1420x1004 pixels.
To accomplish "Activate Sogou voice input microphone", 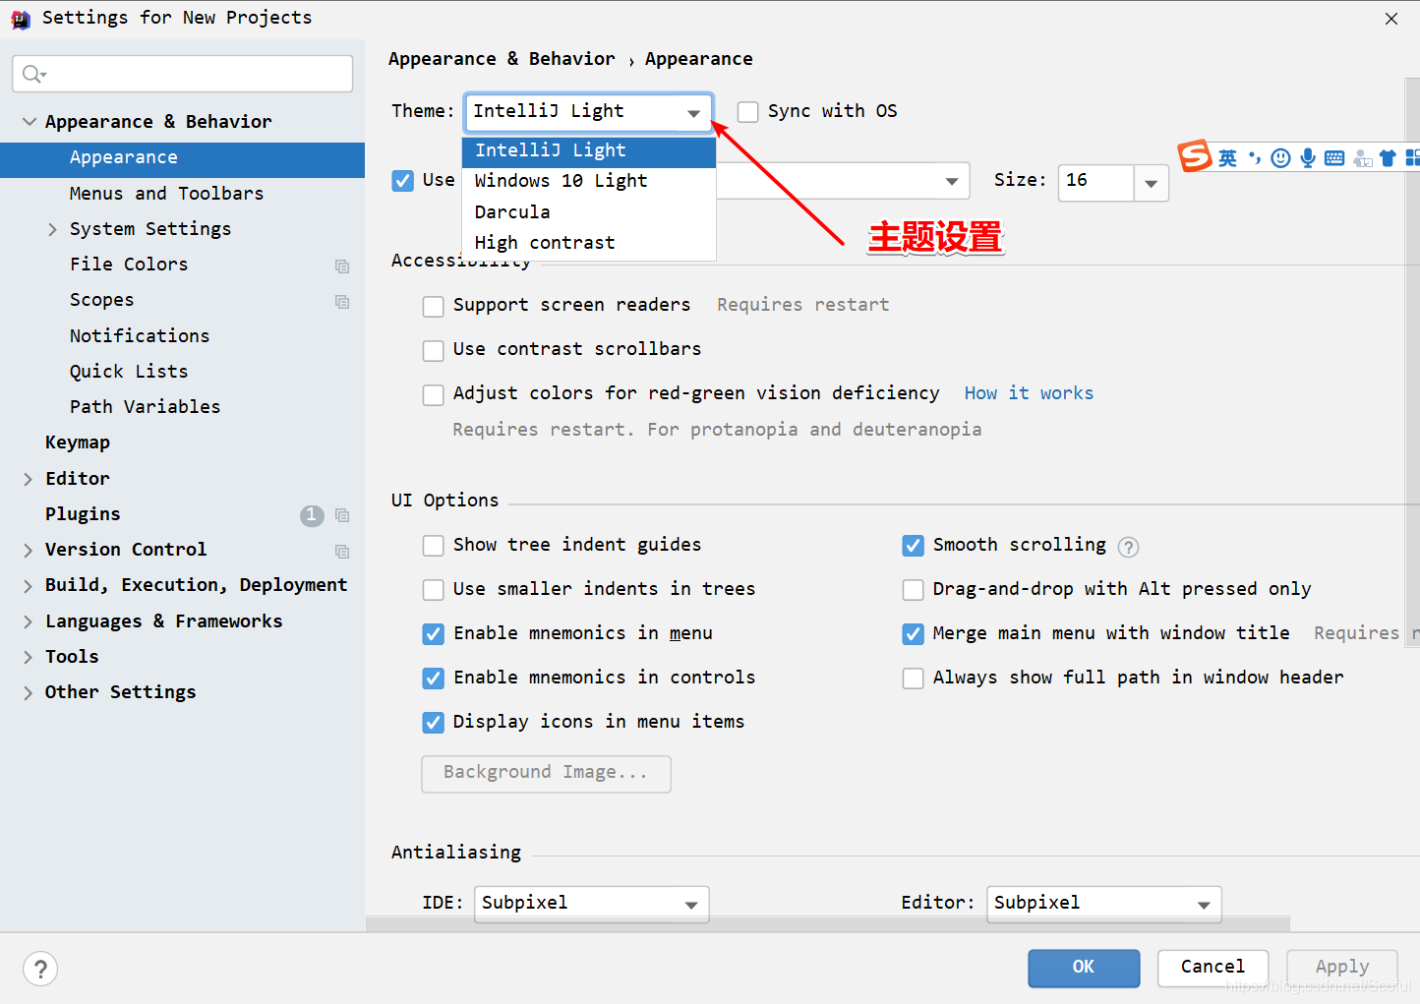I will click(1308, 158).
